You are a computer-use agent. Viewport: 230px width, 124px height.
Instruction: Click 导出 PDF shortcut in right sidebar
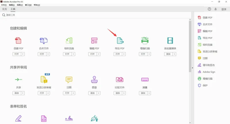pyautogui.click(x=205, y=38)
